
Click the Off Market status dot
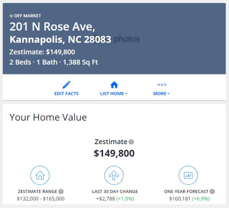[x=11, y=16]
